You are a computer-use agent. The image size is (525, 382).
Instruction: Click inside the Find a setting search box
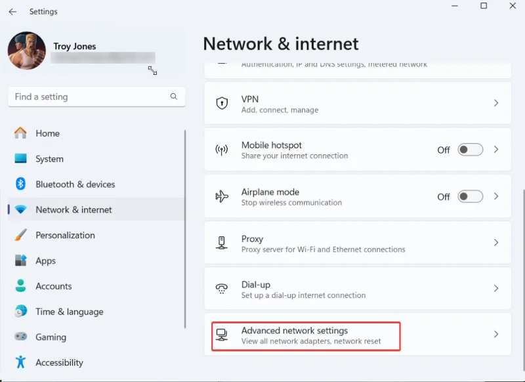click(96, 96)
